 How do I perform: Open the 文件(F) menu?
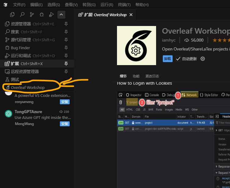pyautogui.click(x=19, y=5)
